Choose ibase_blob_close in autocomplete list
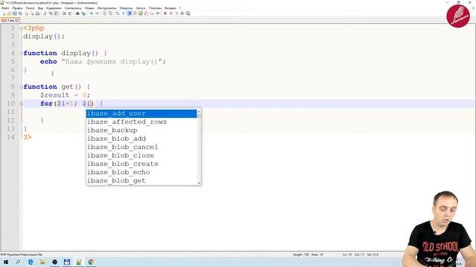476x267 pixels. click(141, 156)
